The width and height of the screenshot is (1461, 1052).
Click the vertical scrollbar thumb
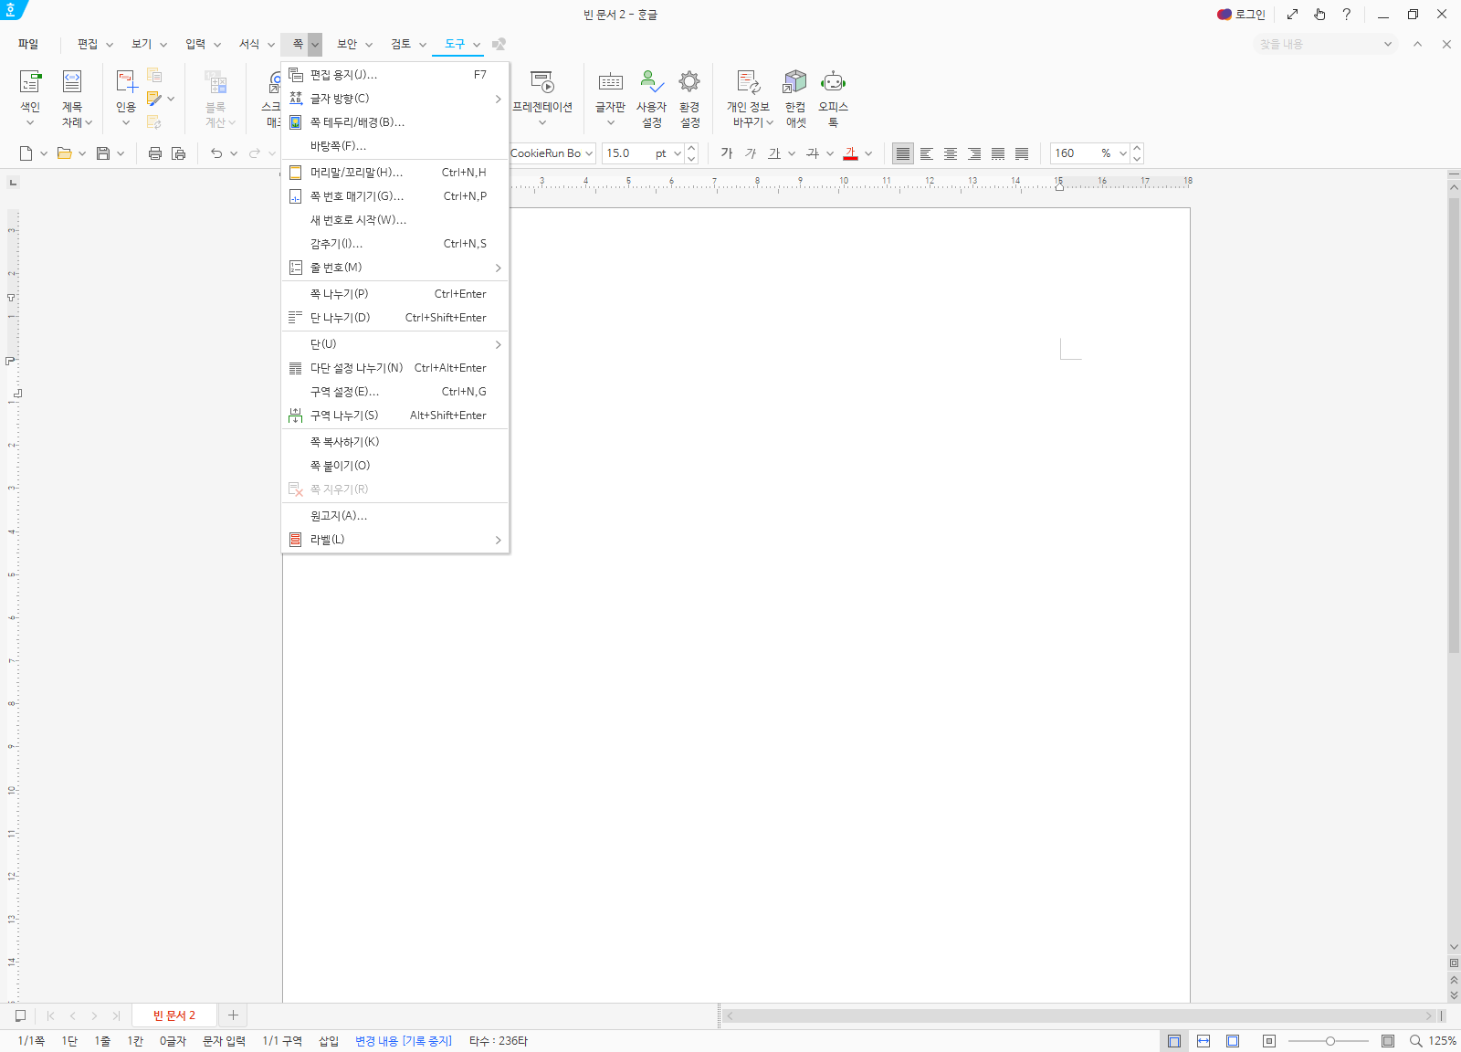click(1454, 425)
